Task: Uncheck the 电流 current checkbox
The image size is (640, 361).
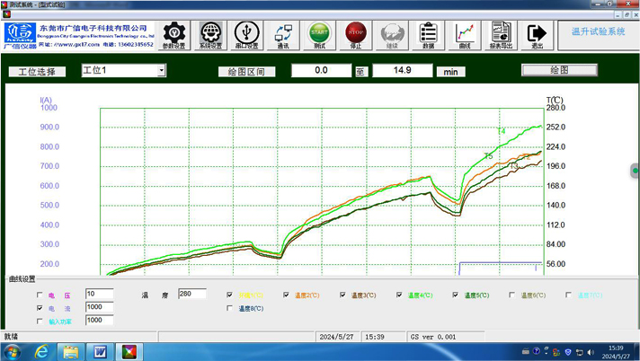Action: tap(40, 308)
